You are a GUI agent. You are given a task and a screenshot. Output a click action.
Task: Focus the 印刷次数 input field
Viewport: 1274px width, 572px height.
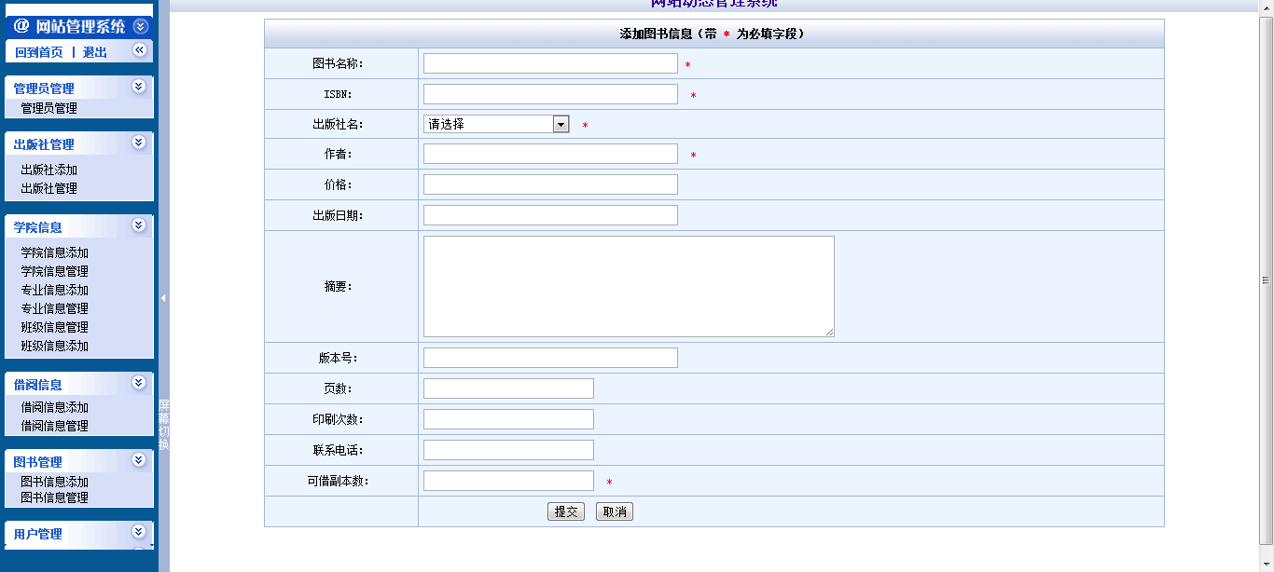(508, 419)
